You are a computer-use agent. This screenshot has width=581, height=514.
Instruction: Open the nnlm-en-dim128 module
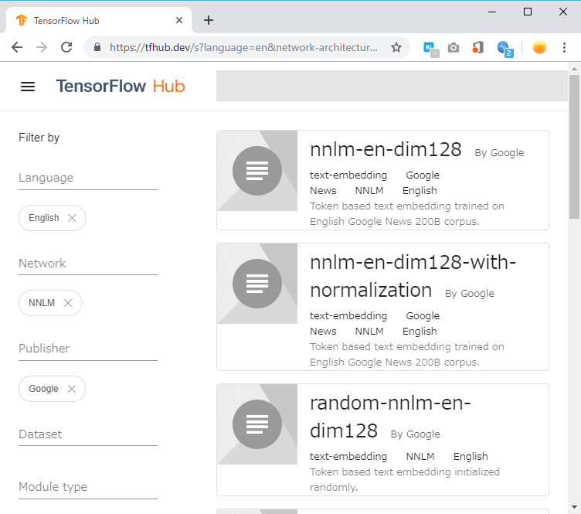click(x=386, y=150)
